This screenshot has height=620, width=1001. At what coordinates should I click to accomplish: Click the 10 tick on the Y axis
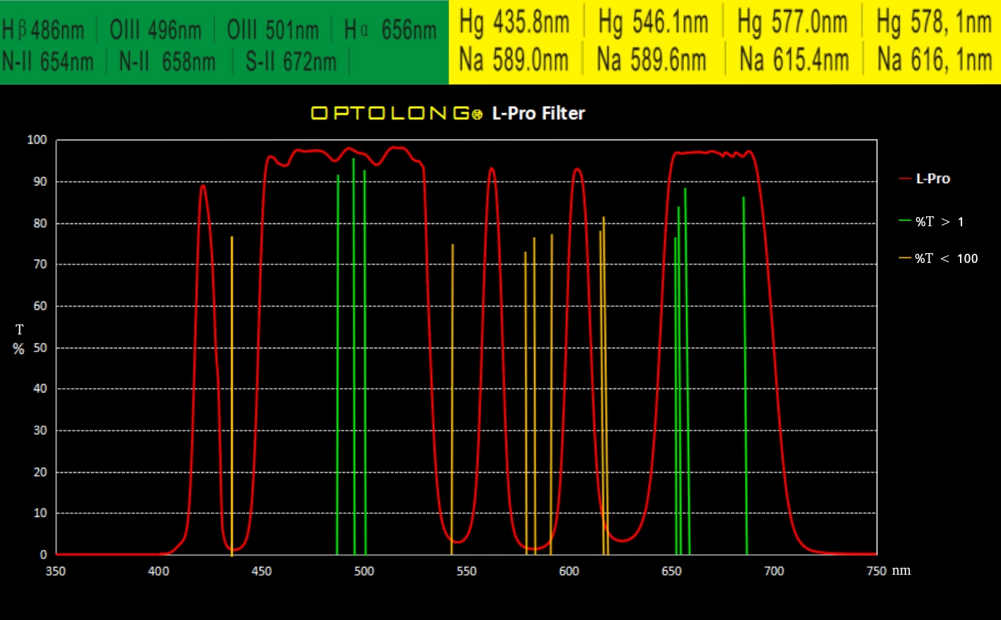pyautogui.click(x=40, y=513)
